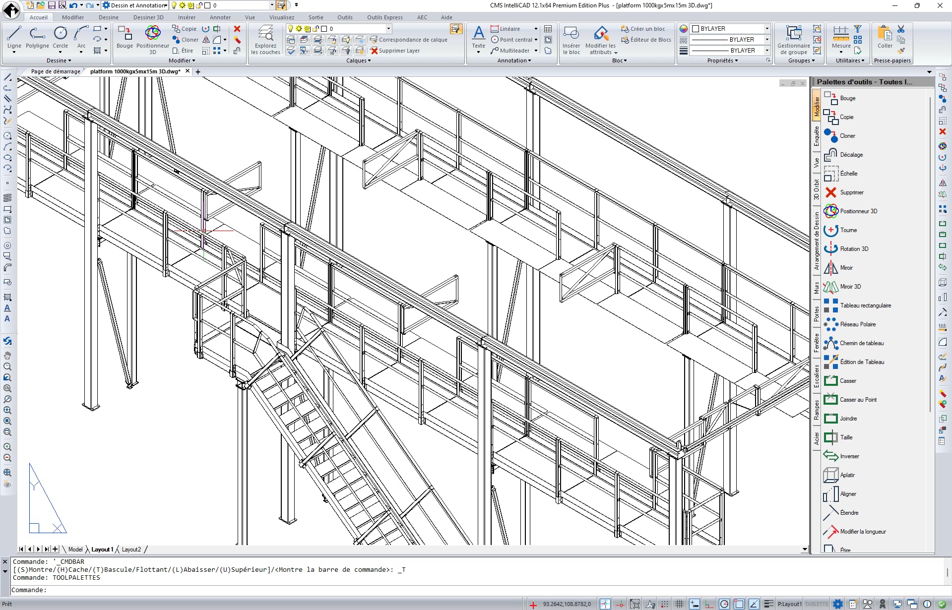Screen dimensions: 952x610
Task: Toggle P:Layout1 paper space indicator
Action: click(789, 604)
